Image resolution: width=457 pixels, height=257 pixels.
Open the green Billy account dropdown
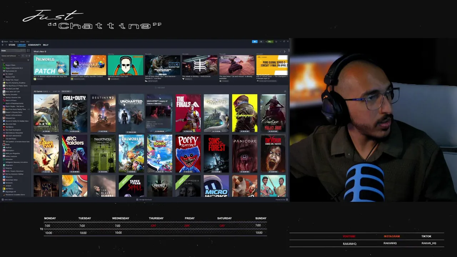[x=270, y=42]
